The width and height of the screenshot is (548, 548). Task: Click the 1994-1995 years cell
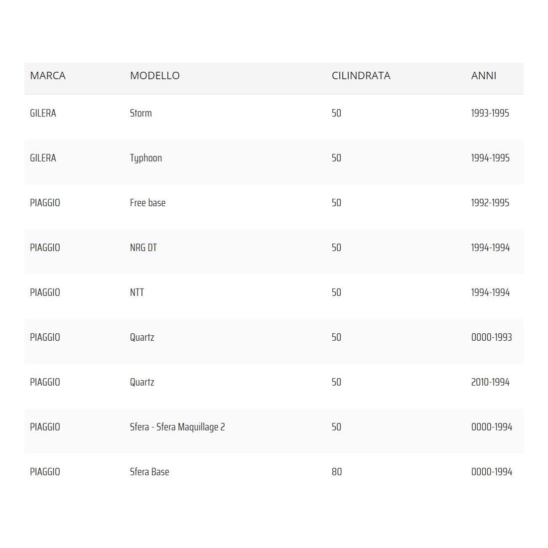click(x=490, y=158)
